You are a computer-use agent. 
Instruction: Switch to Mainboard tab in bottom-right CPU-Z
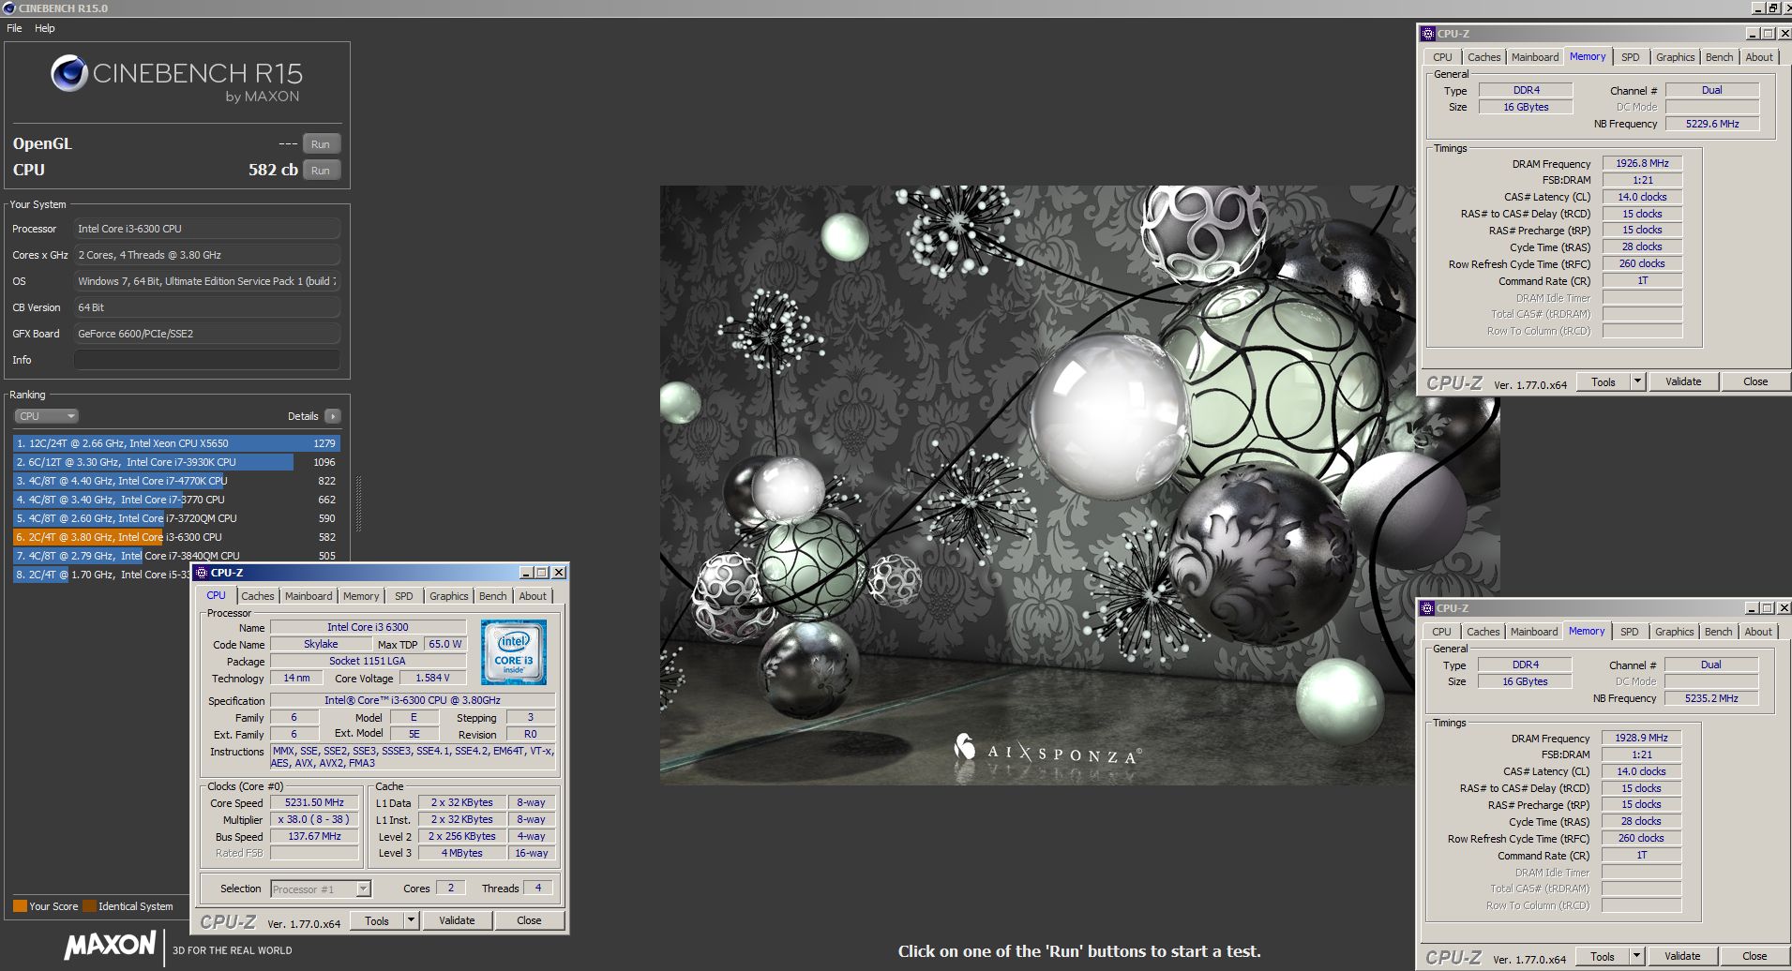click(1534, 632)
